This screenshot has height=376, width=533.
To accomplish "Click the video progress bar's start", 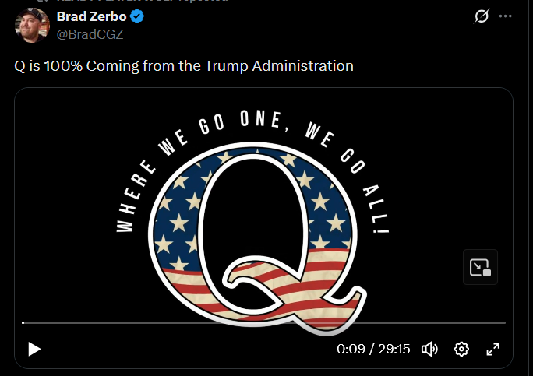I will pos(23,322).
